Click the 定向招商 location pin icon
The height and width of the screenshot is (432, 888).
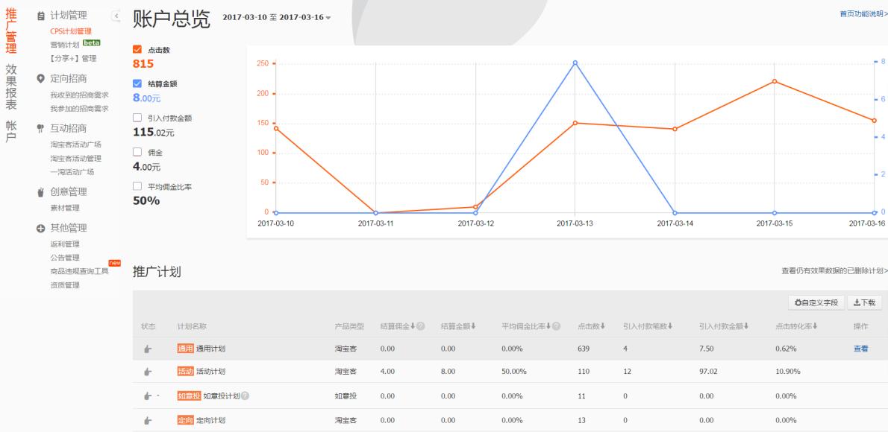[40, 78]
